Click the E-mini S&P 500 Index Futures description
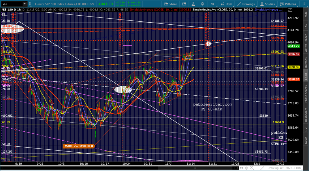 [x=64, y=4]
